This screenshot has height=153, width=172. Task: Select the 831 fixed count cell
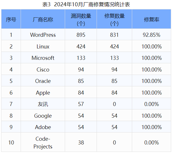pyautogui.click(x=114, y=35)
